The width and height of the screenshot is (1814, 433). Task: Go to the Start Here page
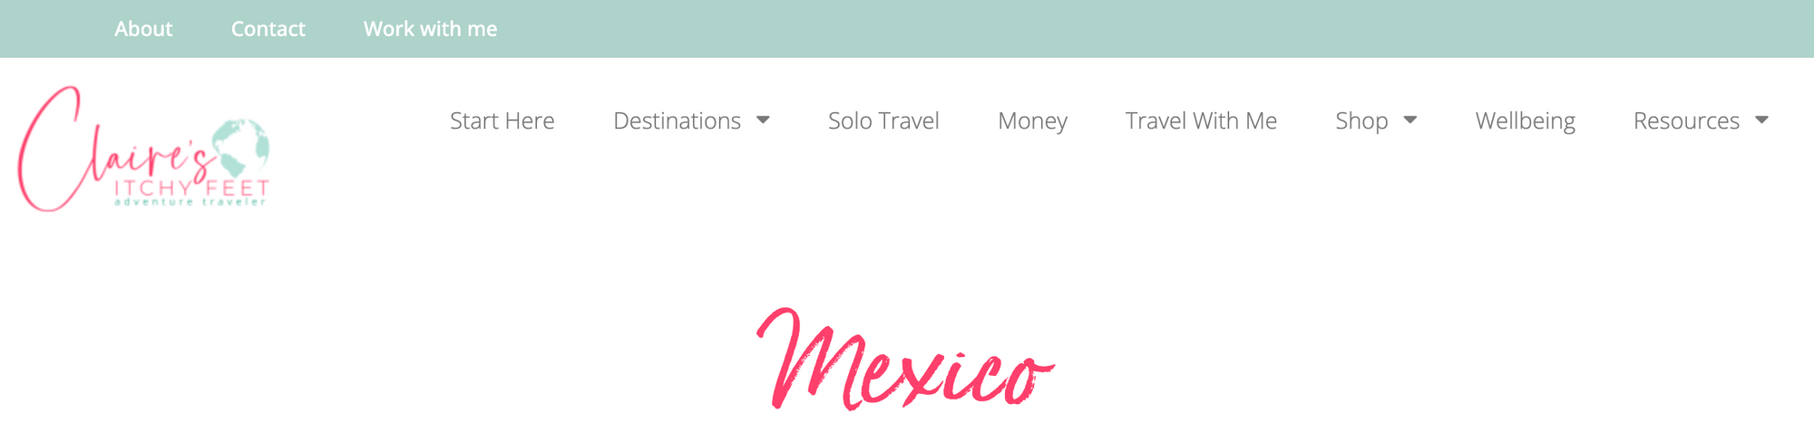(502, 120)
